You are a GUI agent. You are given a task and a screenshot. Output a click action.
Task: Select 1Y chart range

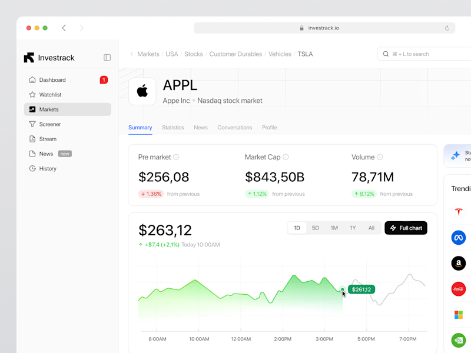353,228
